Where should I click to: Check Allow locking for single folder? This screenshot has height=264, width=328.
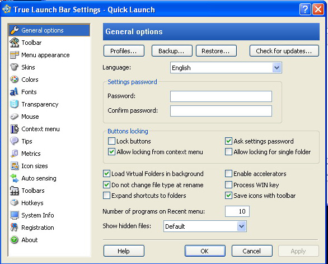[228, 152]
